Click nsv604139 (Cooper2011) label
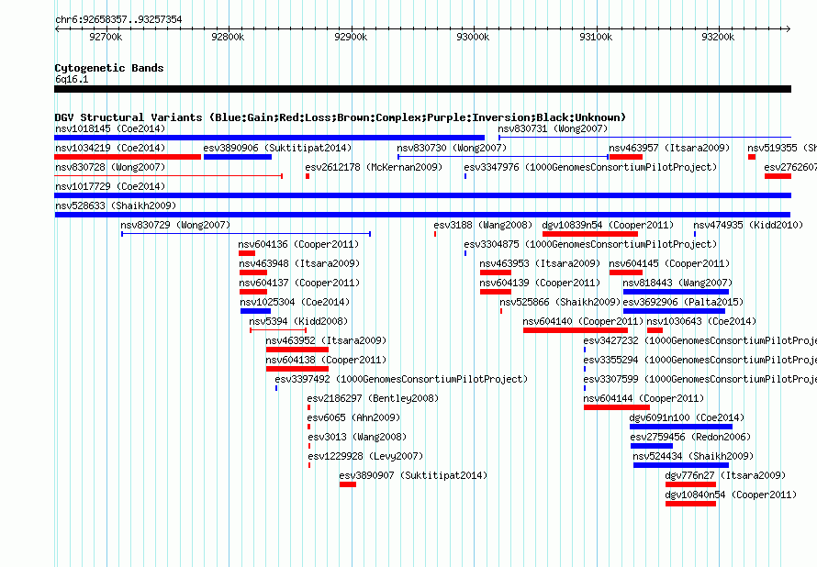The width and height of the screenshot is (817, 567). coord(540,283)
